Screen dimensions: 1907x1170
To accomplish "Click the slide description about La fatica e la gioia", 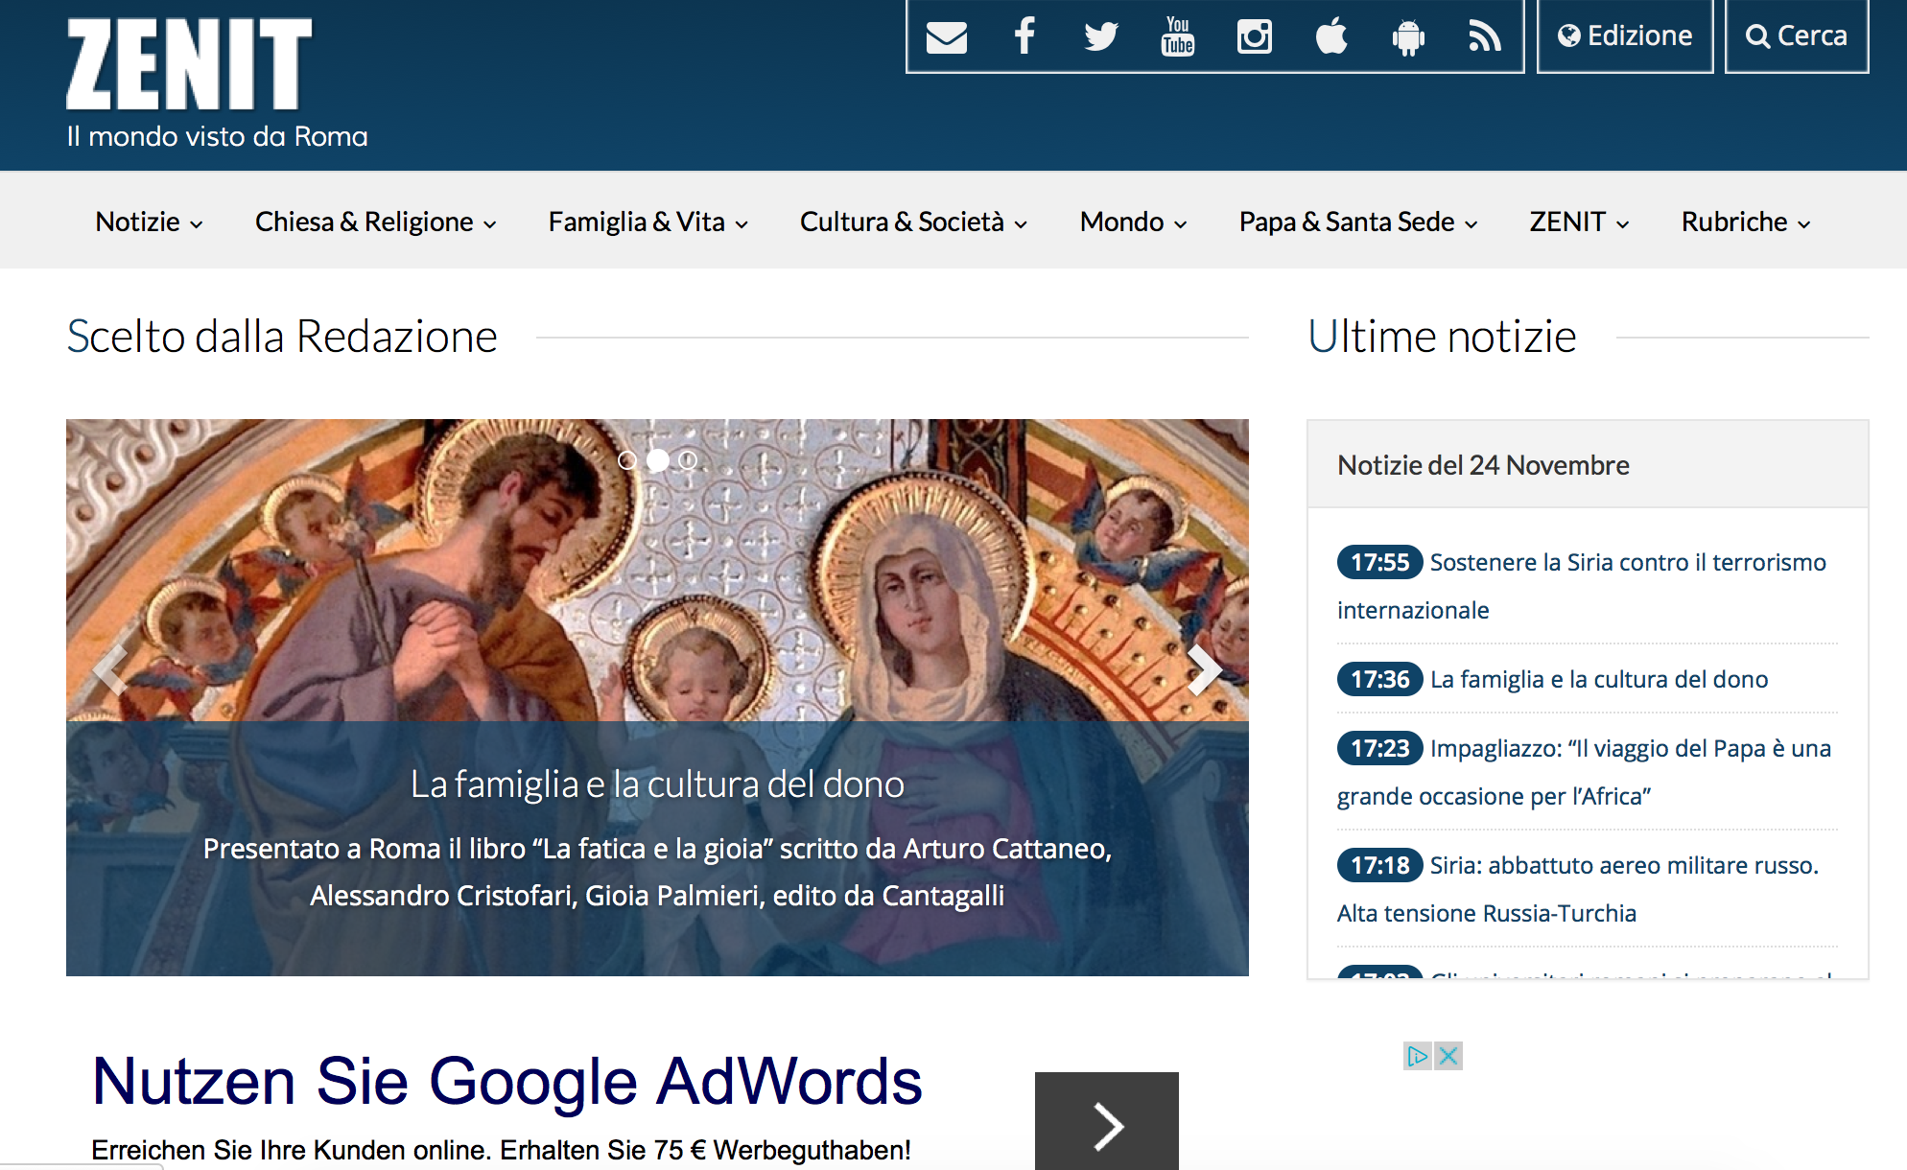I will point(657,872).
